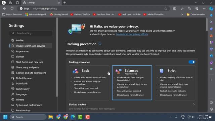Open the workspaces icon

click(10, 3)
